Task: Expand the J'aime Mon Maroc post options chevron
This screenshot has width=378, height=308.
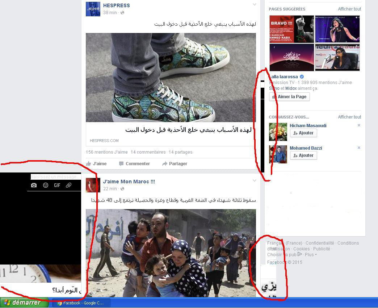Action: [254, 181]
